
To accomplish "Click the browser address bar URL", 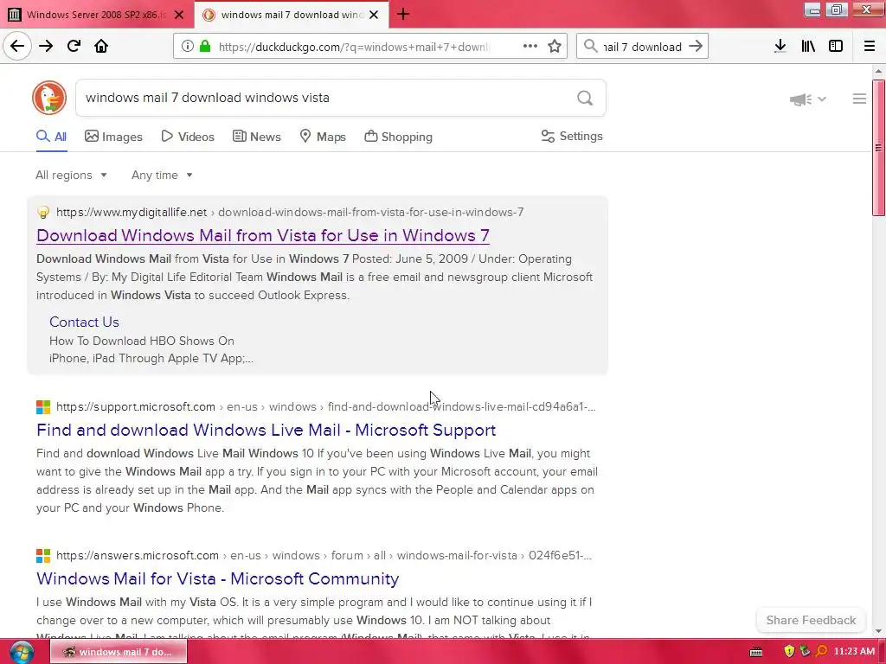I will coord(354,47).
